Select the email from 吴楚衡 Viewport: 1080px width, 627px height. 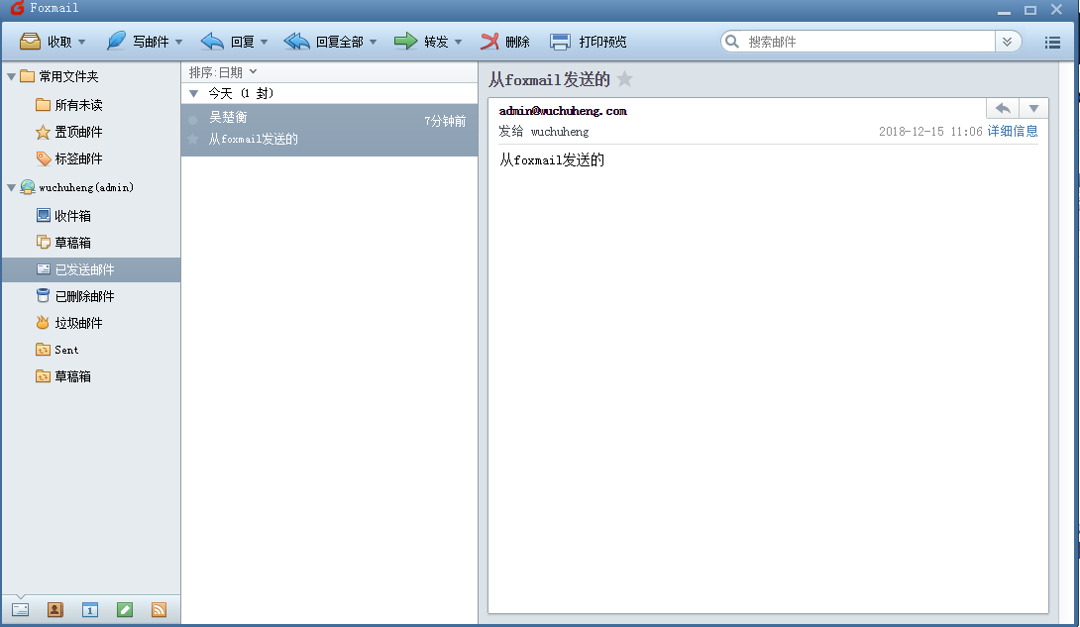(329, 130)
